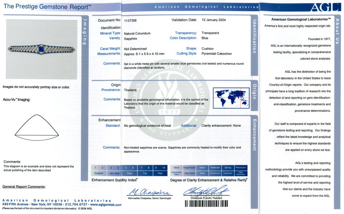344x214 pixels.
Task: Click the '580 Fifth Avenue' address text
Action: click(x=15, y=204)
